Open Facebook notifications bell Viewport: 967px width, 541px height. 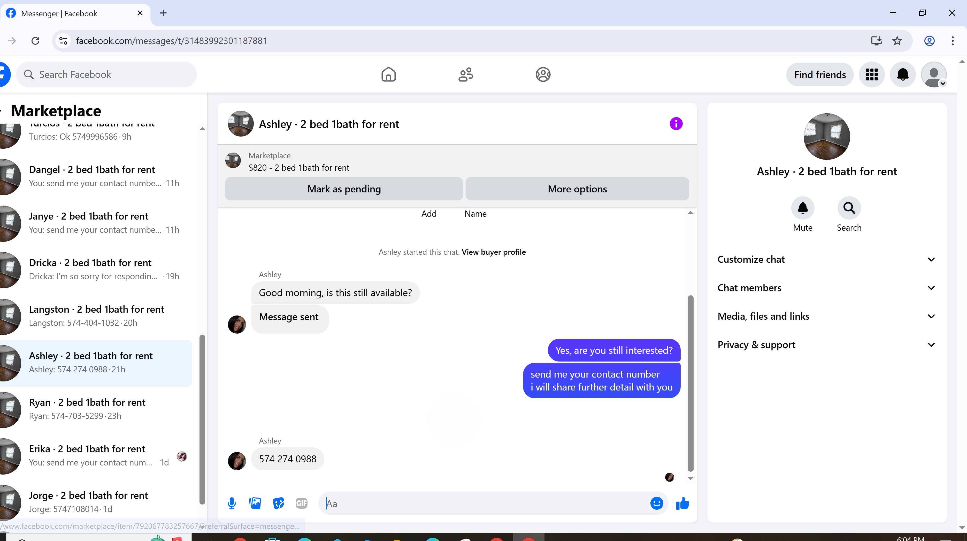(902, 74)
